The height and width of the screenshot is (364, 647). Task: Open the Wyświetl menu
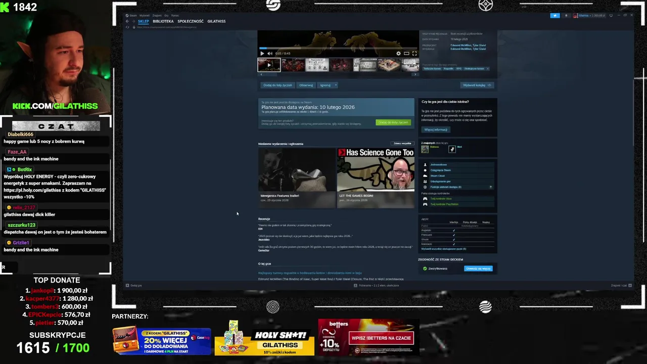click(x=145, y=16)
